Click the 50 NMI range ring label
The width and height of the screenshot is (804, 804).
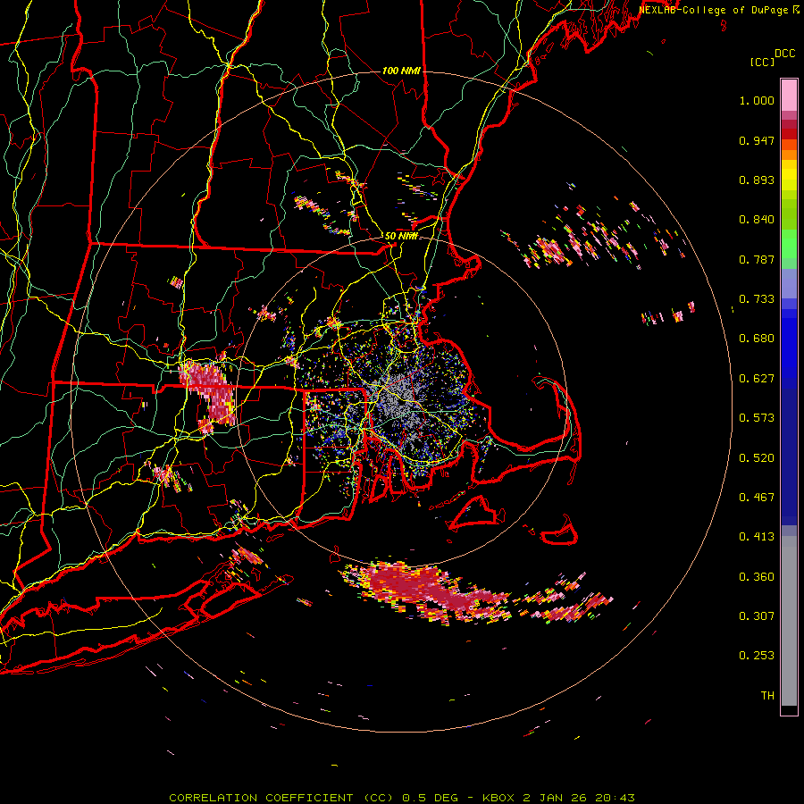(401, 237)
